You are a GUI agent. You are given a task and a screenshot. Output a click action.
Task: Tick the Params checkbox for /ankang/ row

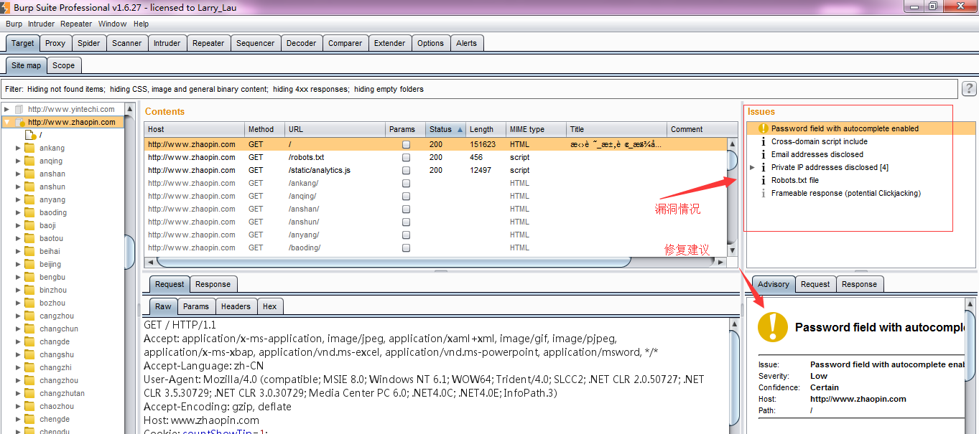tap(407, 183)
